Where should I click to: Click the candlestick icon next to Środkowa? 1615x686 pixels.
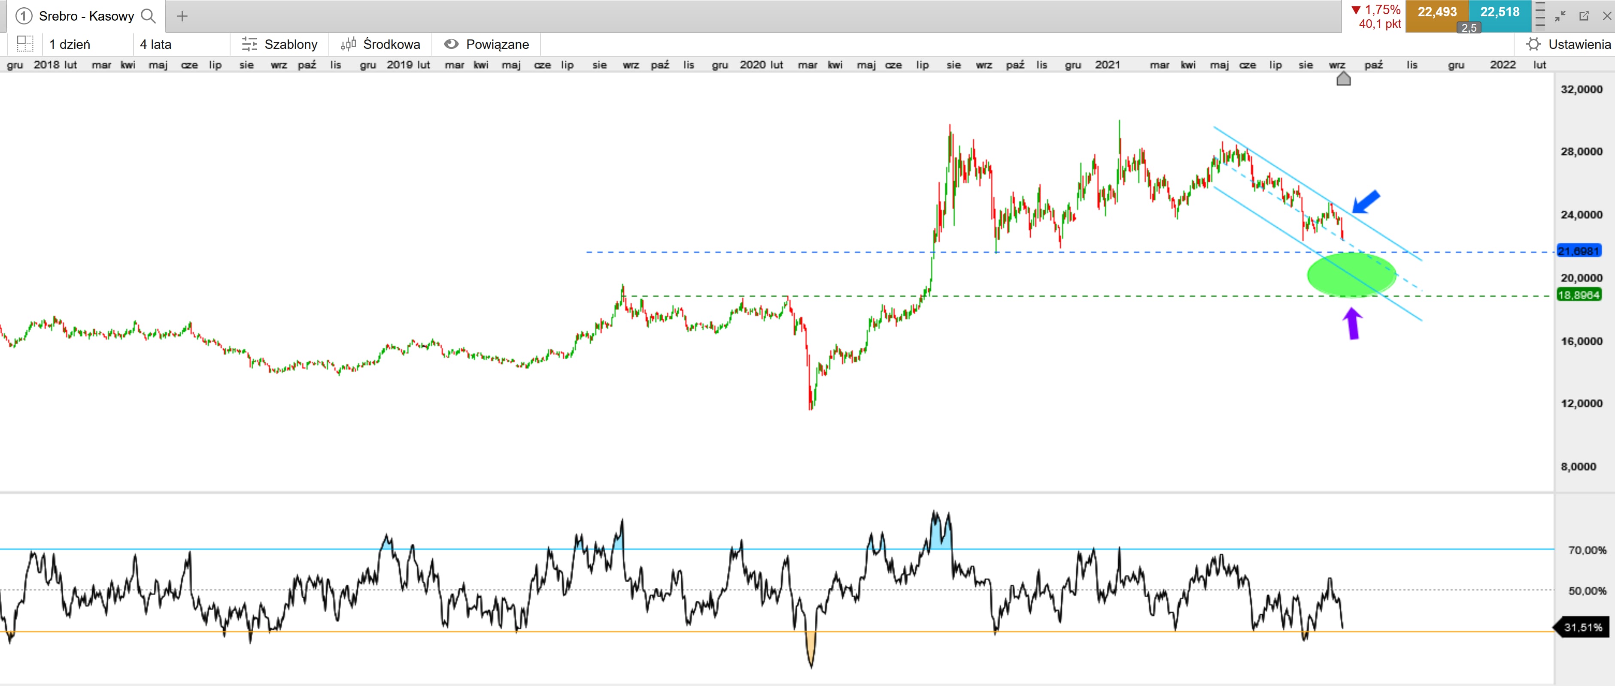coord(348,44)
